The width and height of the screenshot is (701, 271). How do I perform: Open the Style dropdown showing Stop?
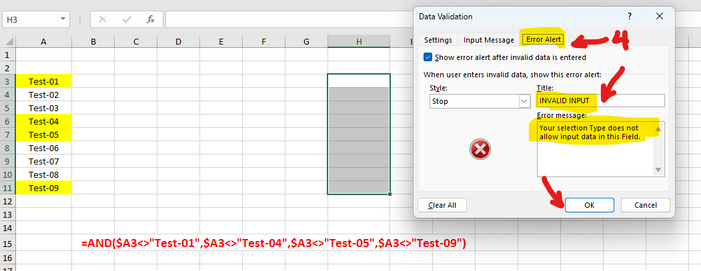(x=480, y=101)
